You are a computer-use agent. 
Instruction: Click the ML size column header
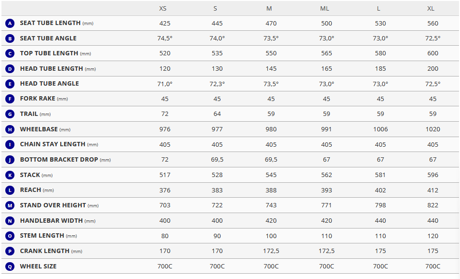(326, 9)
